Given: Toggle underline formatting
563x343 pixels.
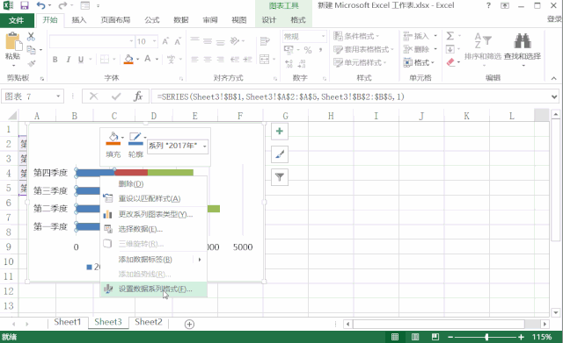Looking at the screenshot, I should [x=81, y=60].
